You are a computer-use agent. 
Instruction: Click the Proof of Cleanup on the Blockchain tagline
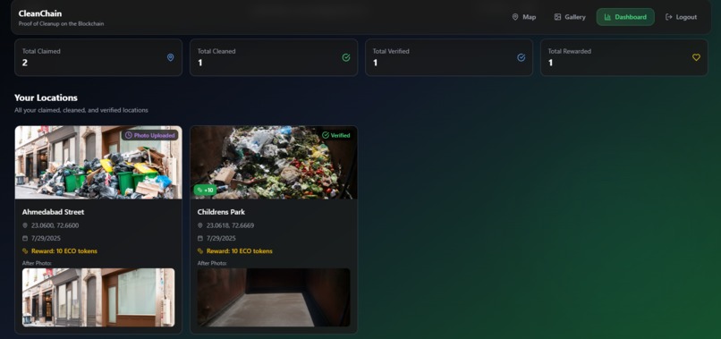(61, 23)
